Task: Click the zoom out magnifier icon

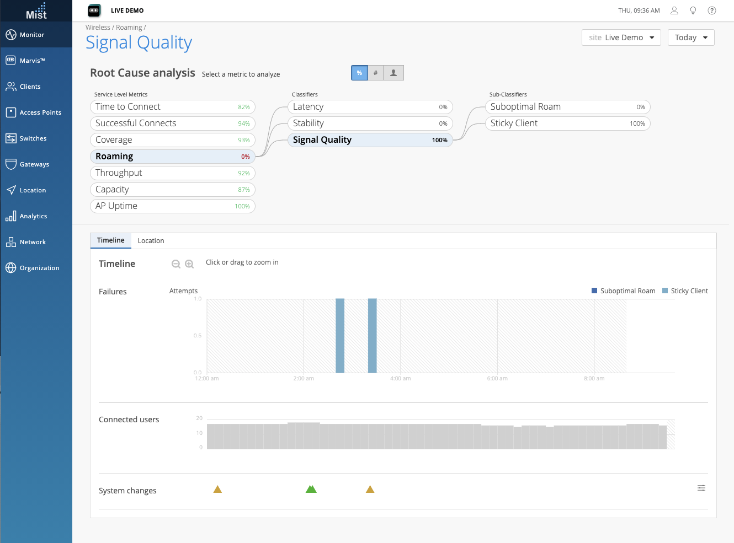Action: [176, 264]
